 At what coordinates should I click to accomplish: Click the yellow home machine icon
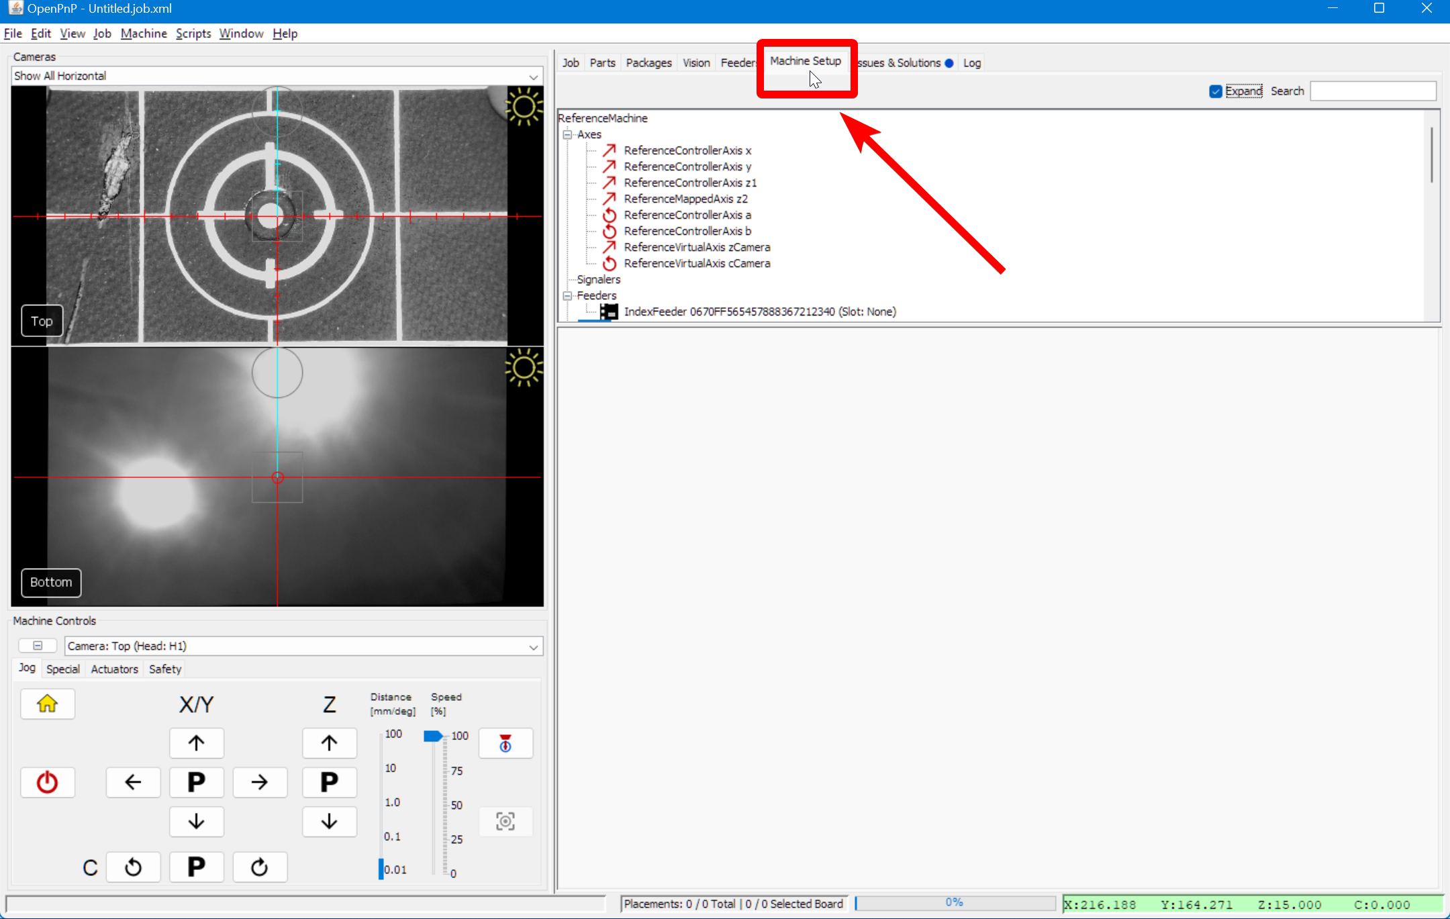[x=47, y=704]
